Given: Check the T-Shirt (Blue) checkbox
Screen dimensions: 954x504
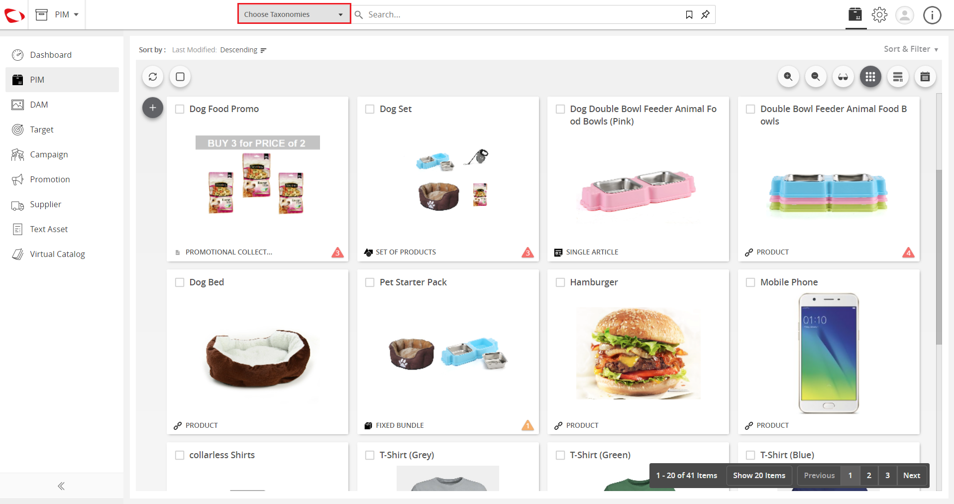Looking at the screenshot, I should coord(750,455).
